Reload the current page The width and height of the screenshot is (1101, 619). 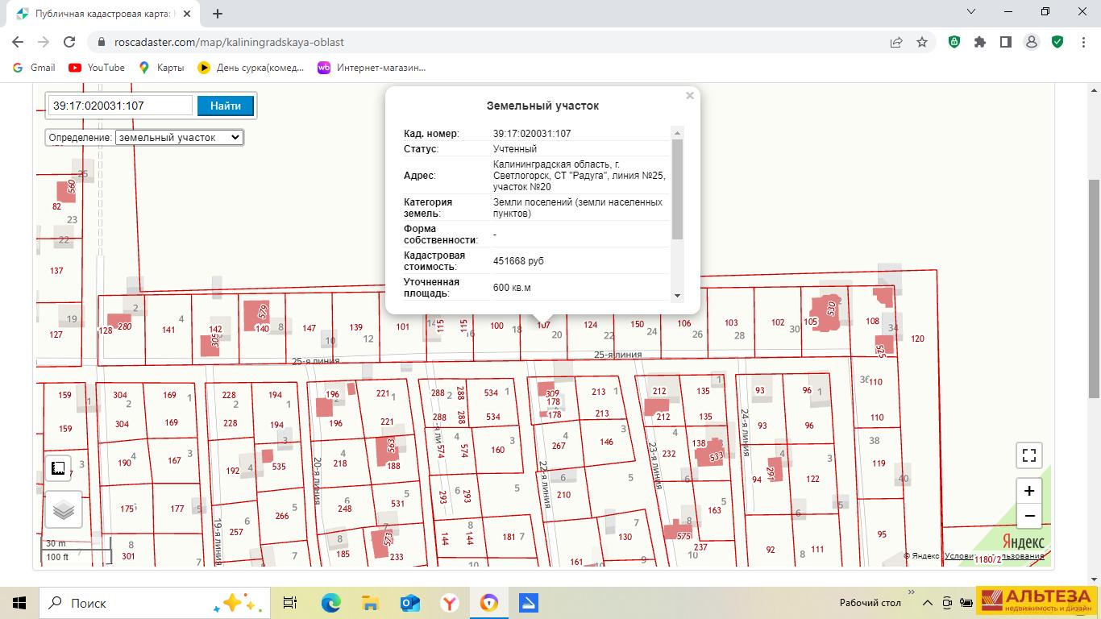(69, 42)
